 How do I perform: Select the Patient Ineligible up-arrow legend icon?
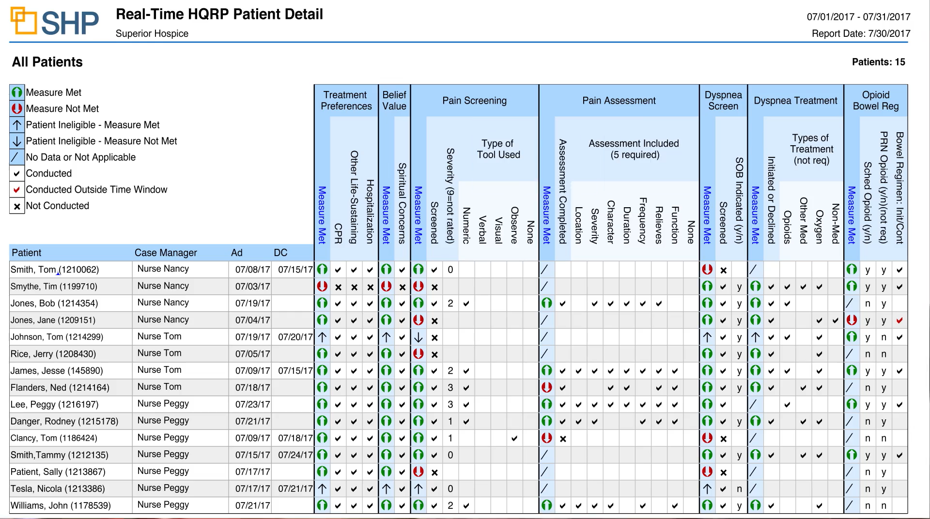[x=17, y=124]
